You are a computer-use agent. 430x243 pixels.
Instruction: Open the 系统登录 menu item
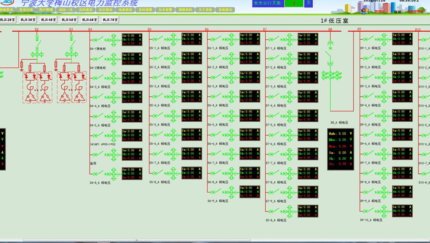(7, 10)
